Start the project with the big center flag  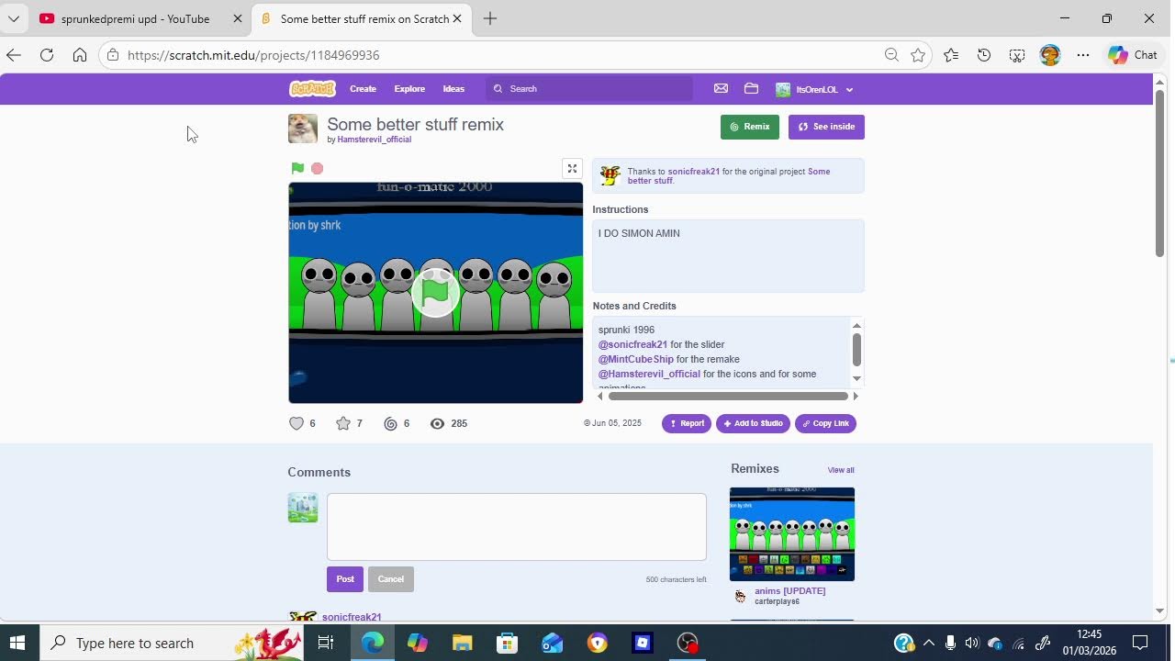(435, 293)
